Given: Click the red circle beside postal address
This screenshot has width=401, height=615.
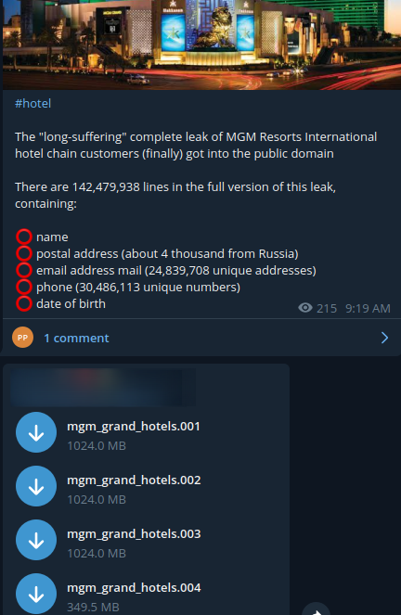Looking at the screenshot, I should (24, 253).
